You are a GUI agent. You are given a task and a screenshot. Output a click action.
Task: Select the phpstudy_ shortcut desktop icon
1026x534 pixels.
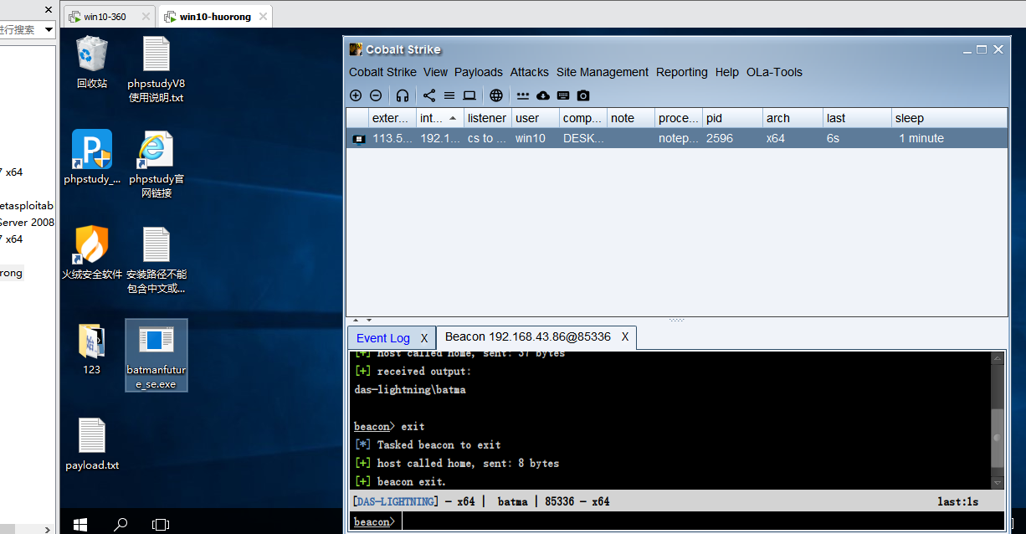(91, 157)
